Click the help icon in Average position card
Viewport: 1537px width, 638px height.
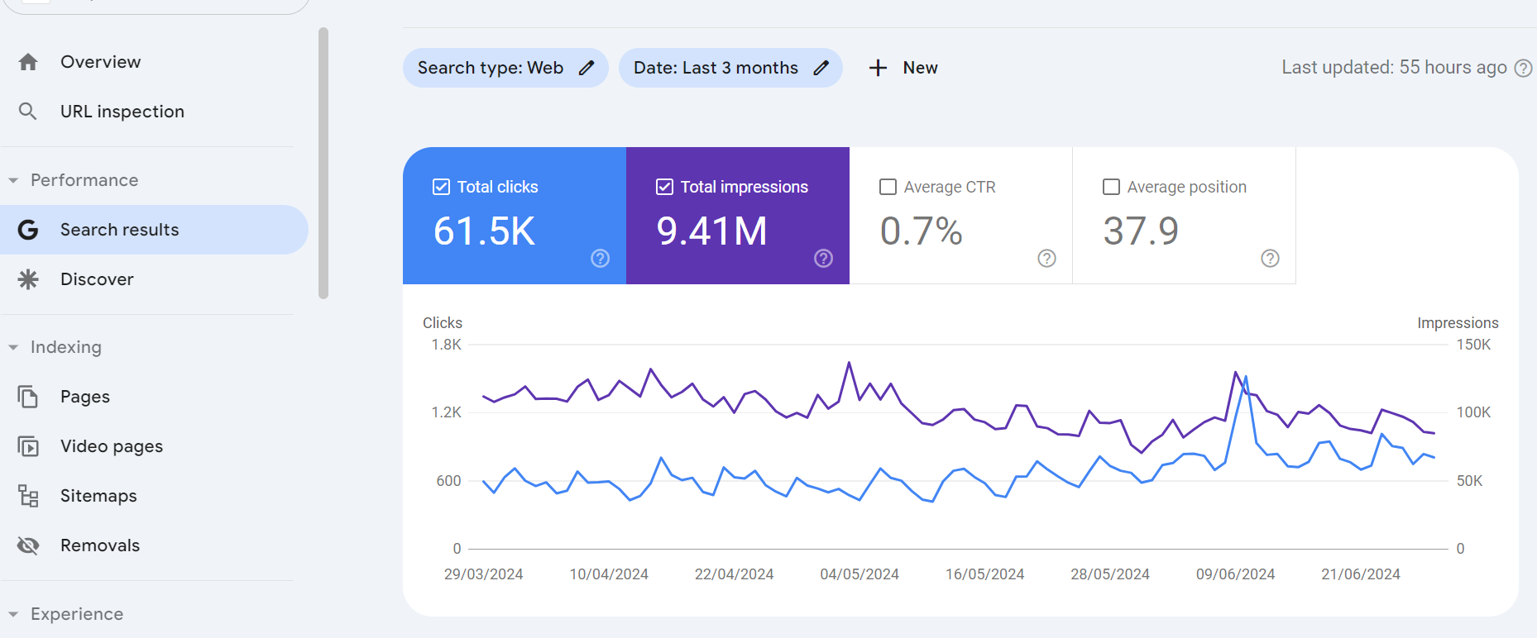pyautogui.click(x=1270, y=259)
